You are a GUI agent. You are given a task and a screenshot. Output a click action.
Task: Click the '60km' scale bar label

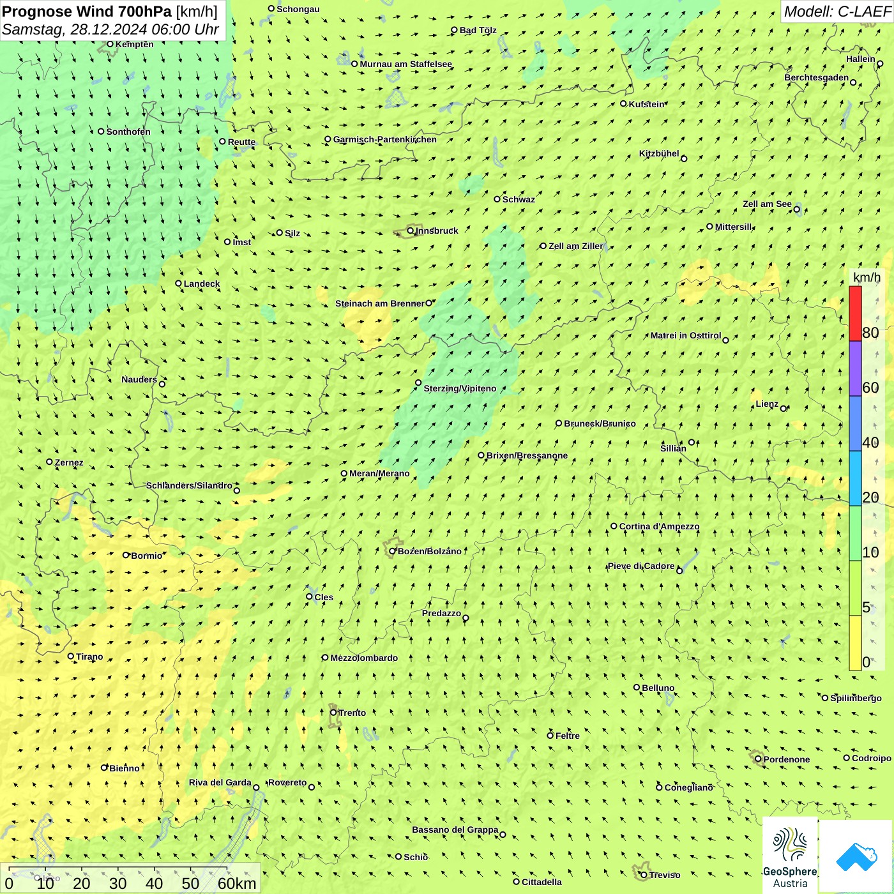click(x=237, y=883)
